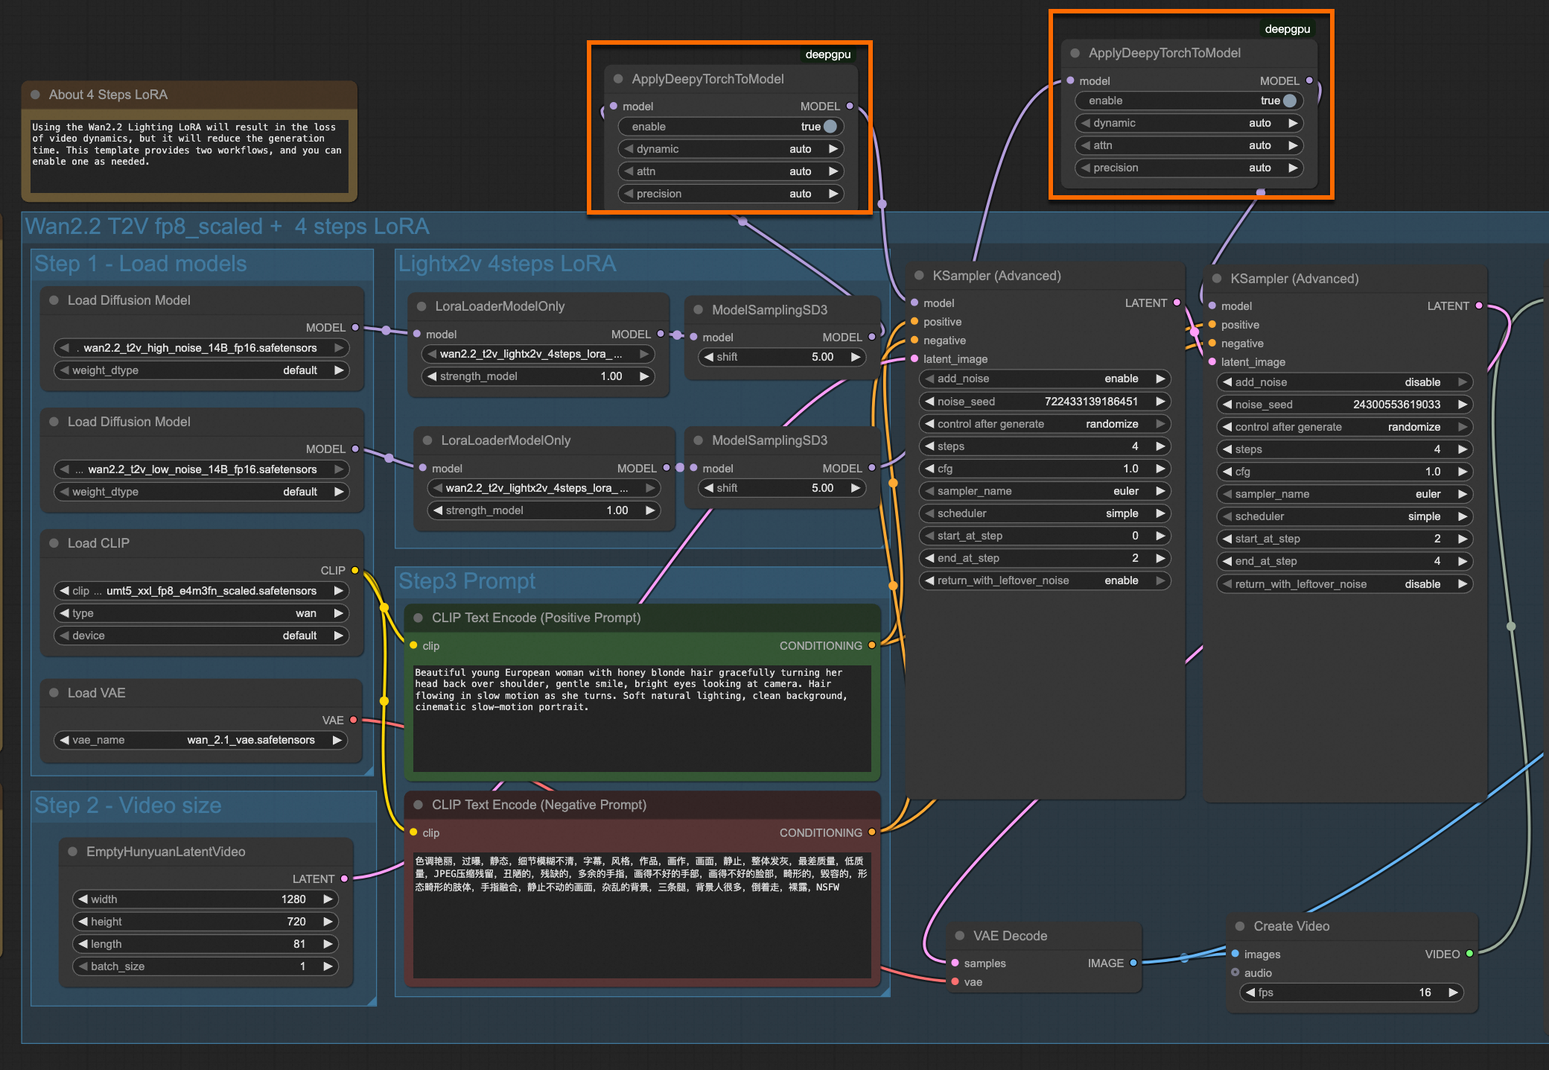Toggle enable switch on left ApplyDeepyTorchToModel node
Viewport: 1549px width, 1070px height.
(x=830, y=127)
